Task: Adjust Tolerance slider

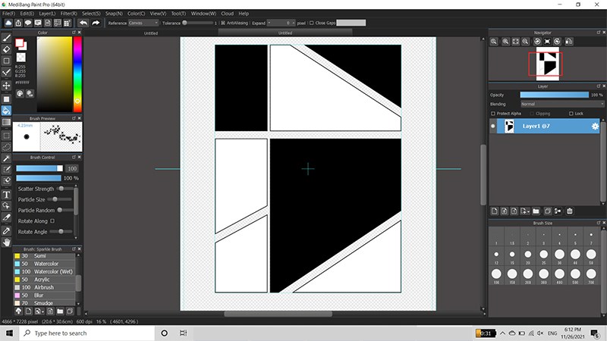Action: 198,23
